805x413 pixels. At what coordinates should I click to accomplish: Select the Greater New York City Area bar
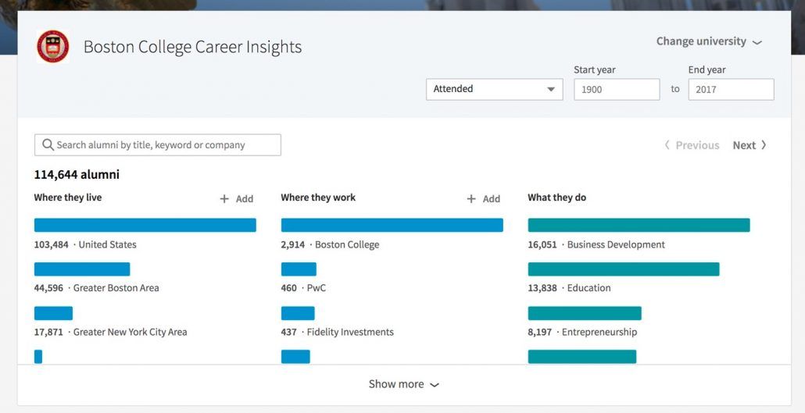53,313
